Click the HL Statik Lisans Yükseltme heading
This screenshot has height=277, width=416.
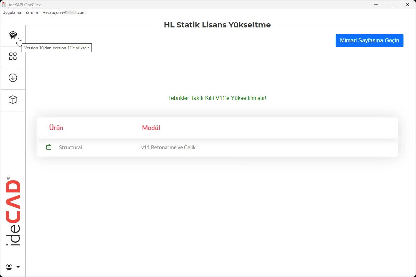click(x=217, y=25)
